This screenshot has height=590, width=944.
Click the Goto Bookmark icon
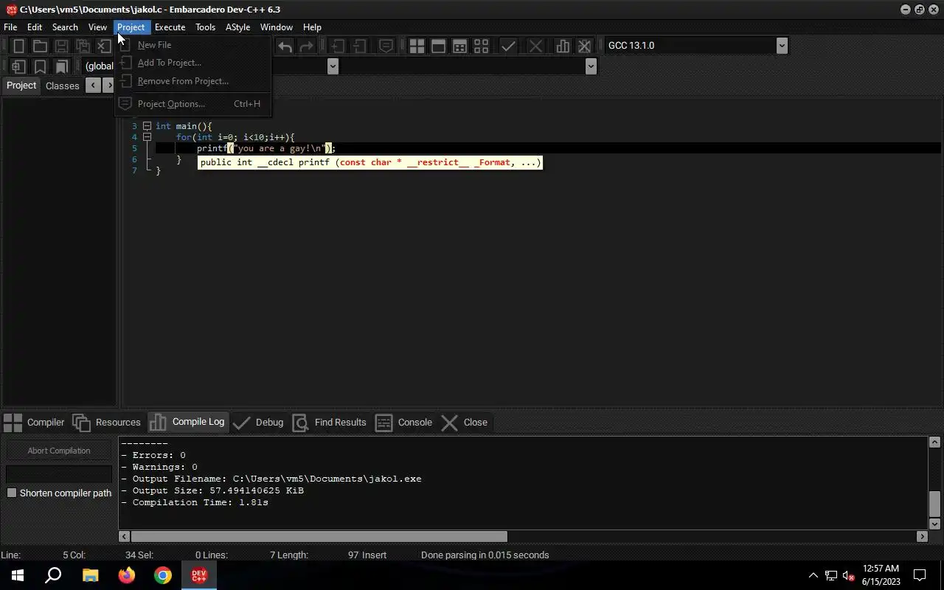(x=61, y=66)
